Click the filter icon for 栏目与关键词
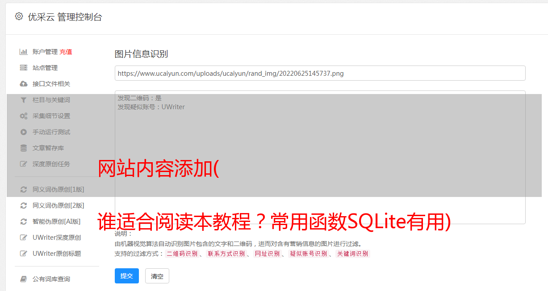 coord(24,100)
